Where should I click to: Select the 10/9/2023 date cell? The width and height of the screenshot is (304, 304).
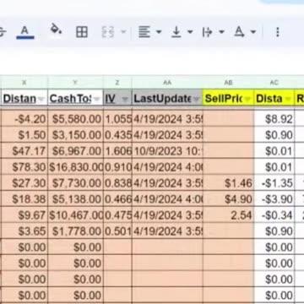[x=167, y=151]
